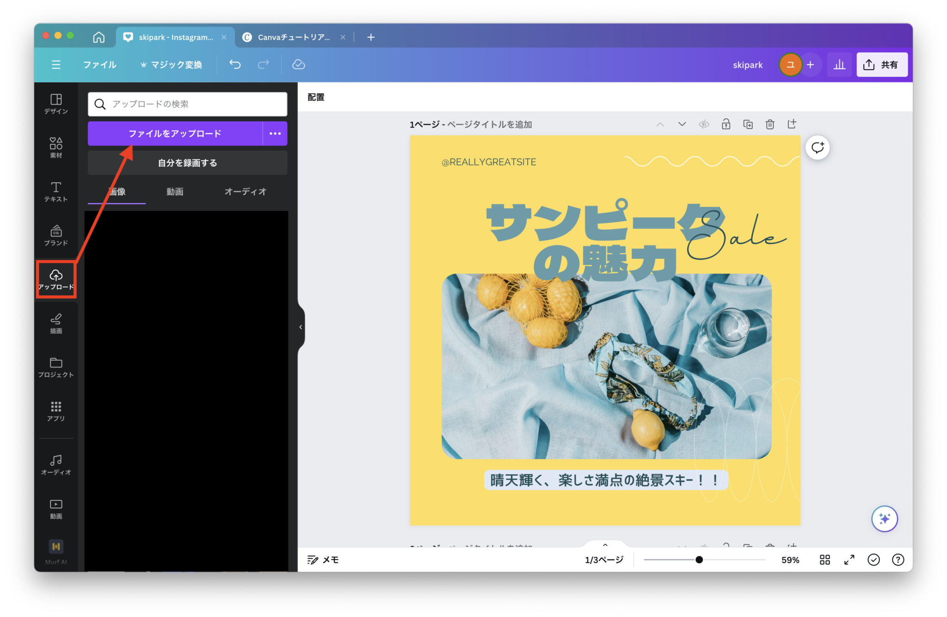The height and width of the screenshot is (617, 947).
Task: Adjust the zoom slider at bottom
Action: click(x=699, y=560)
